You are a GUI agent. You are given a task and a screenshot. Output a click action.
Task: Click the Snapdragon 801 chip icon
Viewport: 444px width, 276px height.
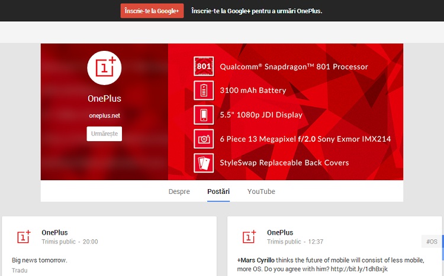pos(203,67)
